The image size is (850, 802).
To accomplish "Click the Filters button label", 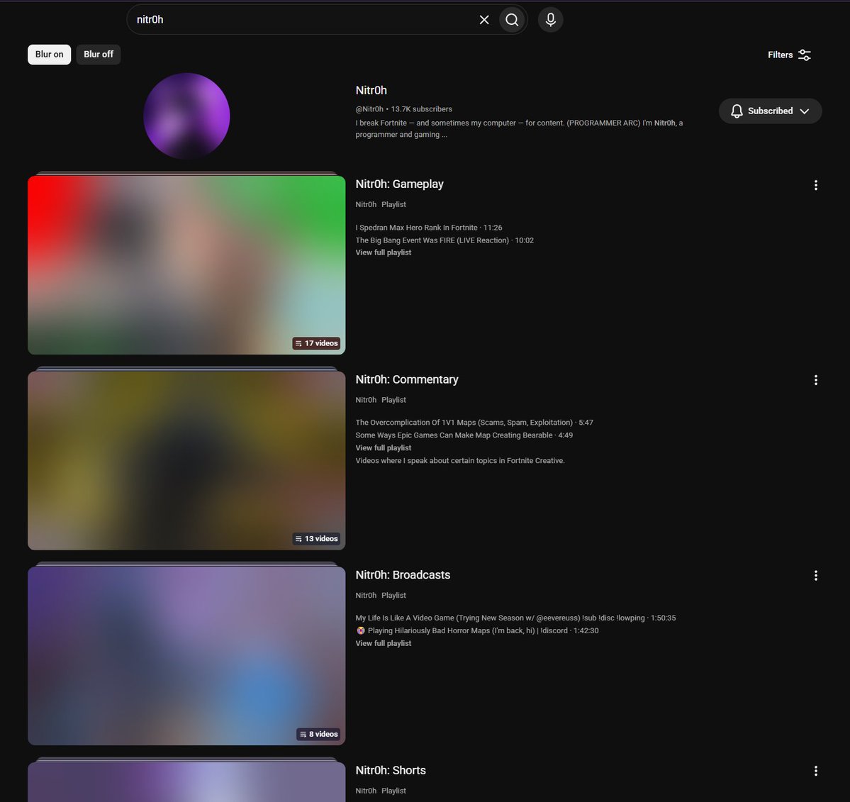I will tap(780, 55).
